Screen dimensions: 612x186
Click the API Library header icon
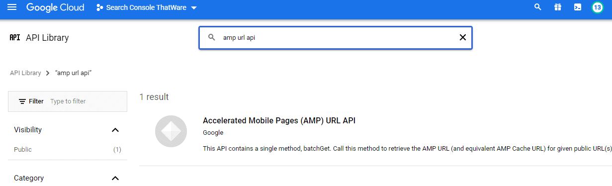click(15, 37)
